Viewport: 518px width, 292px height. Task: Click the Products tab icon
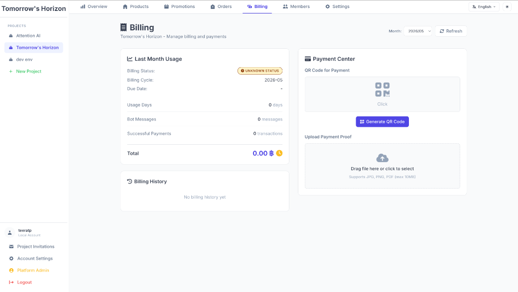(x=125, y=6)
